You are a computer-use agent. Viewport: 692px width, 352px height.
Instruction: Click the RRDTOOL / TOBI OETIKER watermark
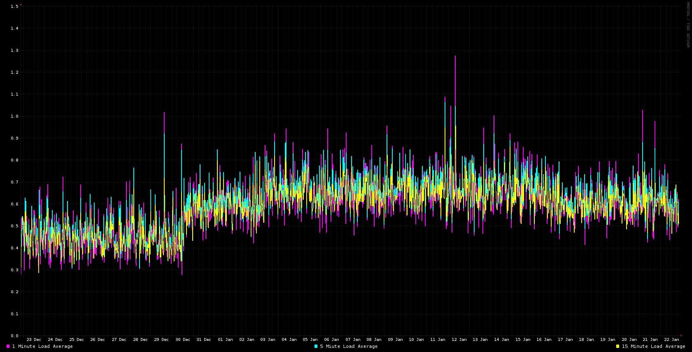click(687, 25)
